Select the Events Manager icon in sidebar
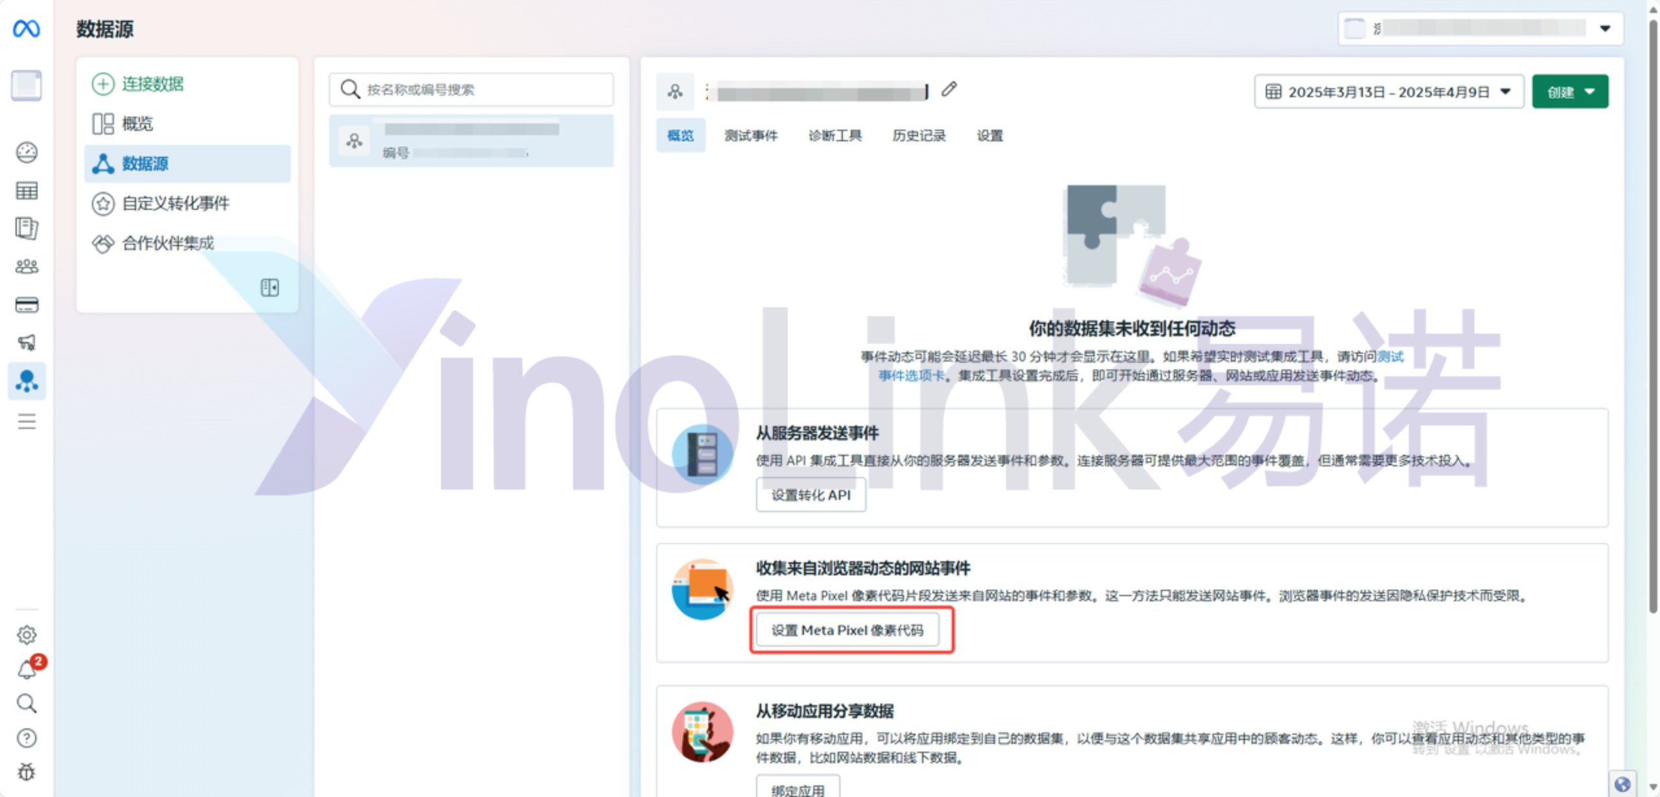Screen dimensions: 1660x797 tap(27, 381)
